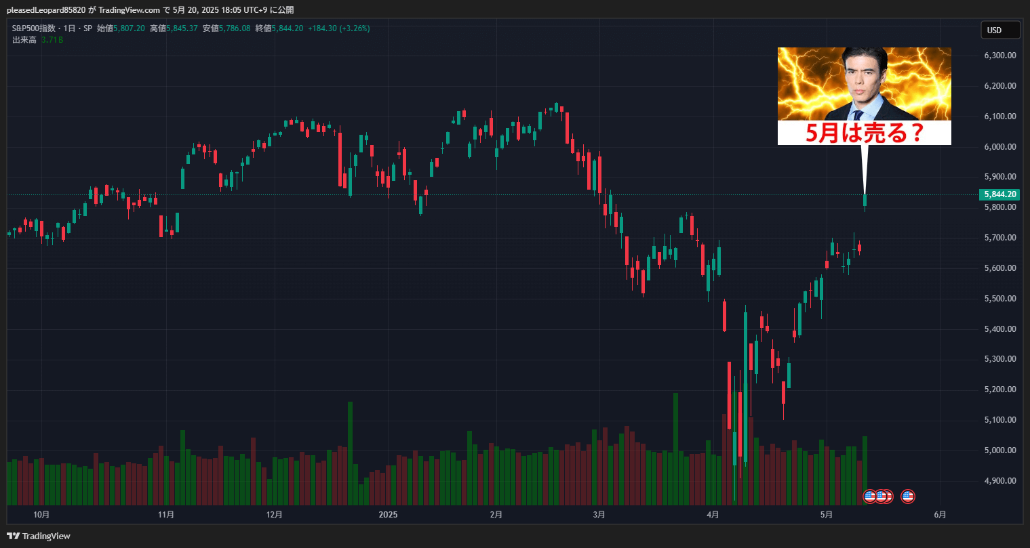
Task: Click the green 5,844.20 current price label
Action: click(1000, 194)
